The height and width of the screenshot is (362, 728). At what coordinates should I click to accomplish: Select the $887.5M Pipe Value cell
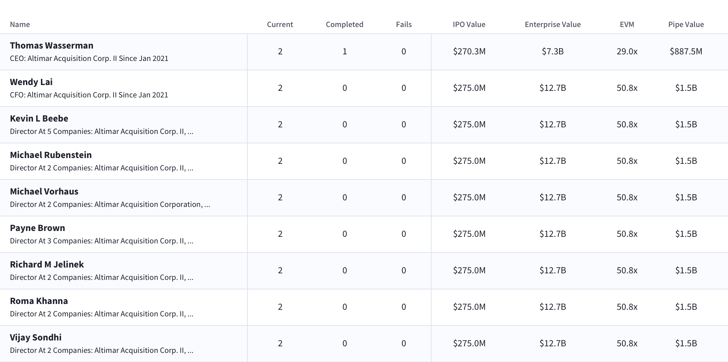(686, 51)
